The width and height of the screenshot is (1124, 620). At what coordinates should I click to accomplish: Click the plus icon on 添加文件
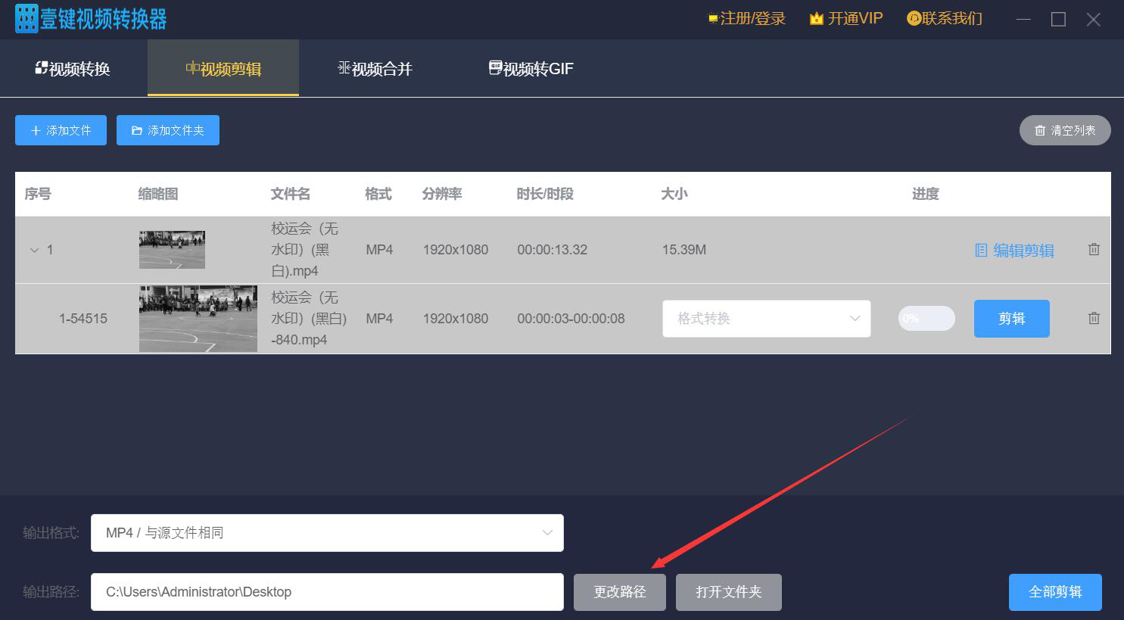coord(36,131)
